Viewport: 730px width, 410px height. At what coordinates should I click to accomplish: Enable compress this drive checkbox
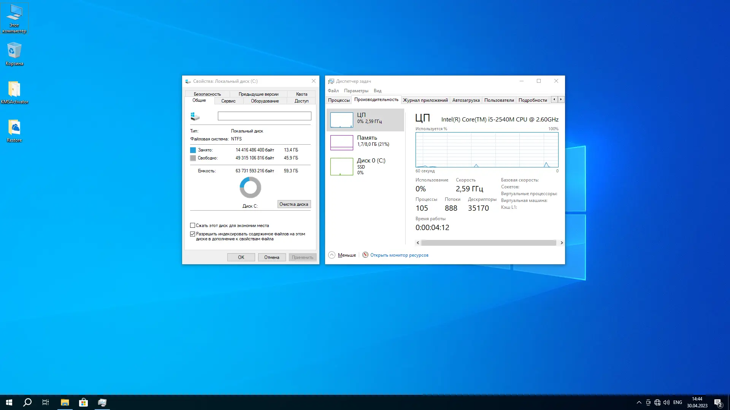pyautogui.click(x=193, y=225)
